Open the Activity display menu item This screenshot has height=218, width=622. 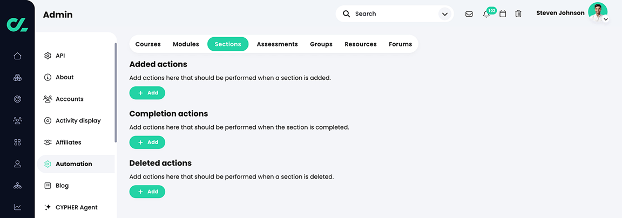coord(76,120)
